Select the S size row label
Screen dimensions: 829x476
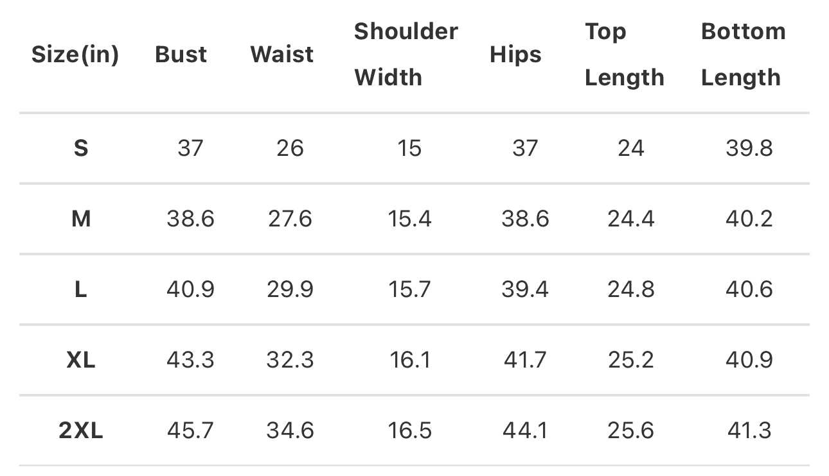click(x=81, y=149)
